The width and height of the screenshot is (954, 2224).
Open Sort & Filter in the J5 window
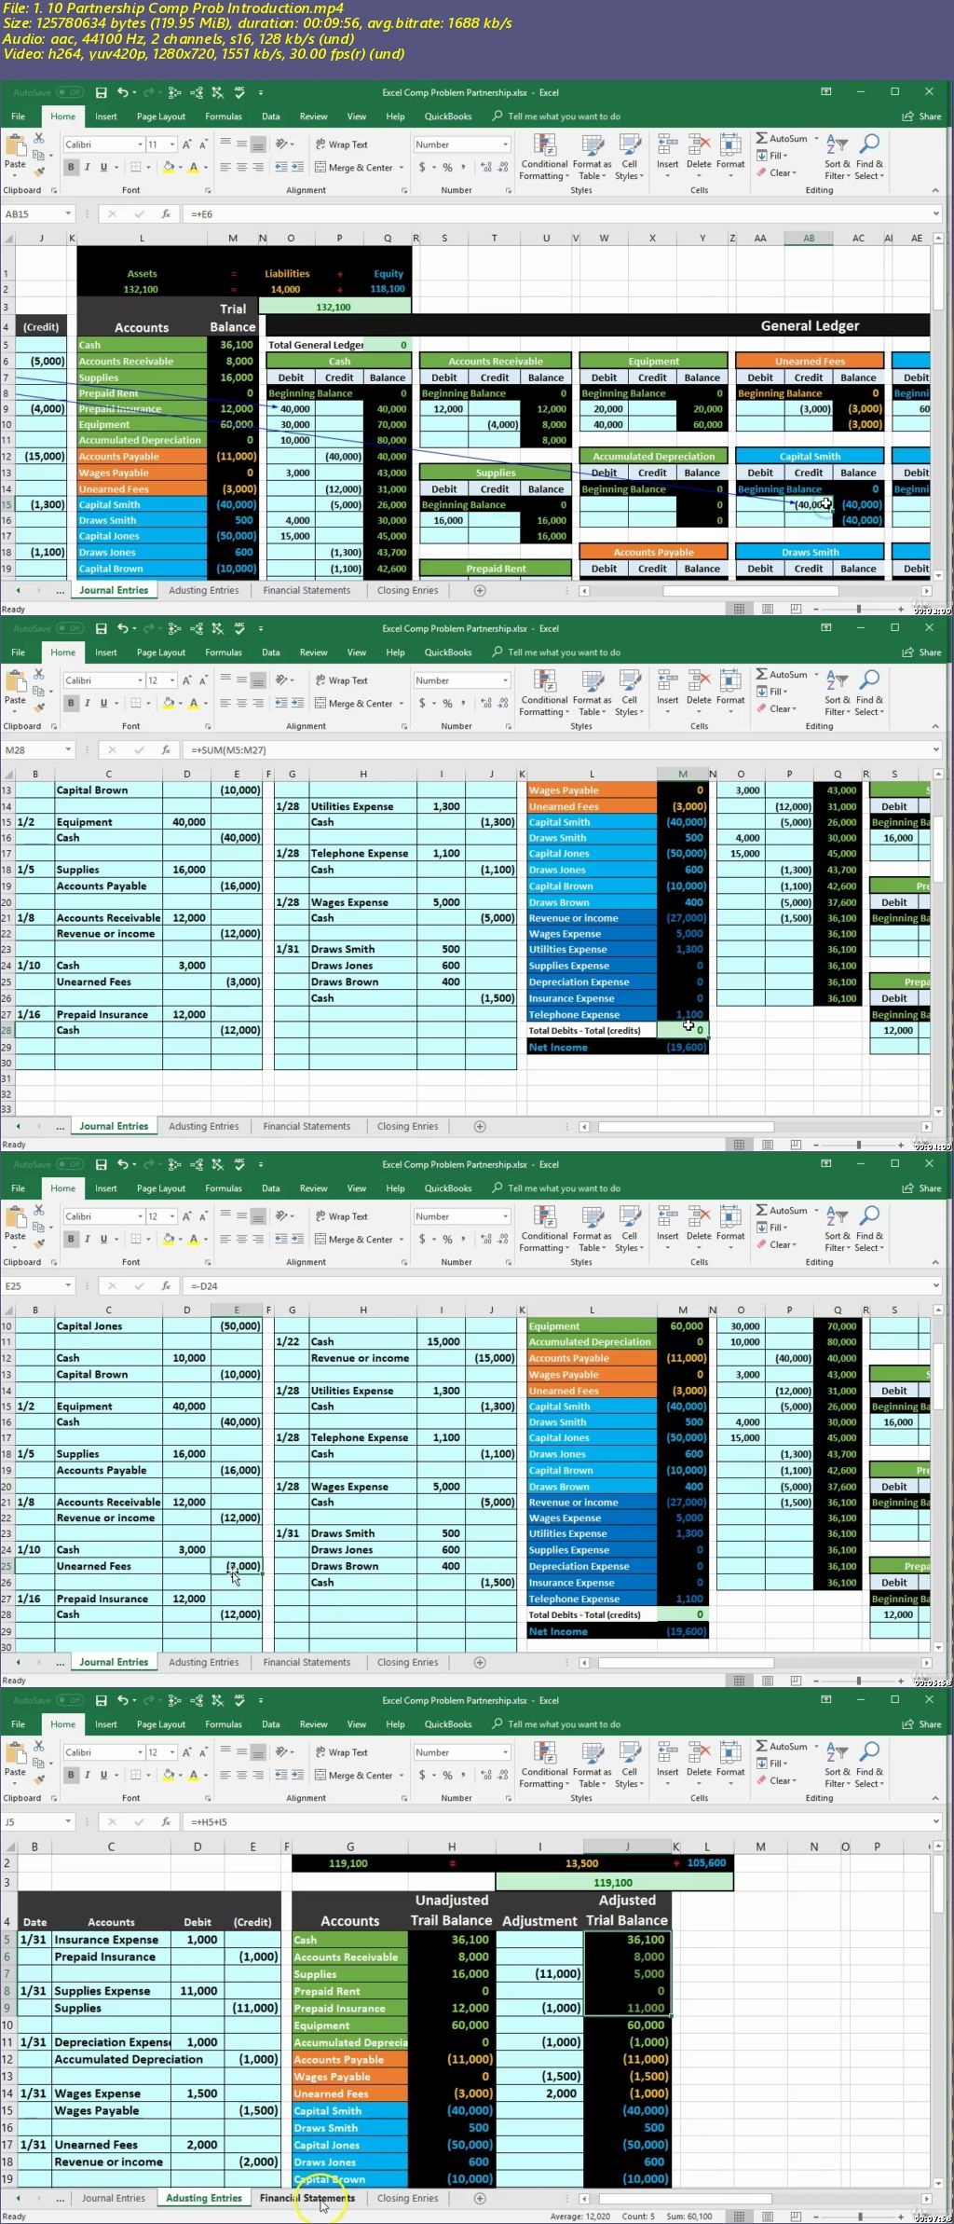837,1764
